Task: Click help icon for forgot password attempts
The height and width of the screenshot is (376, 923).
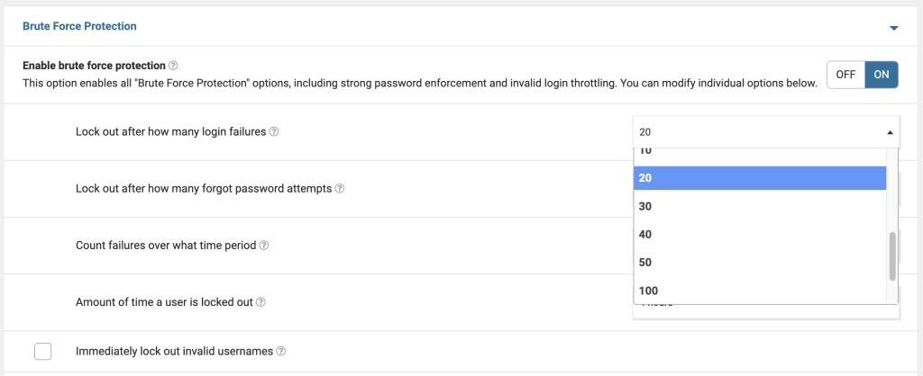Action: click(x=340, y=189)
